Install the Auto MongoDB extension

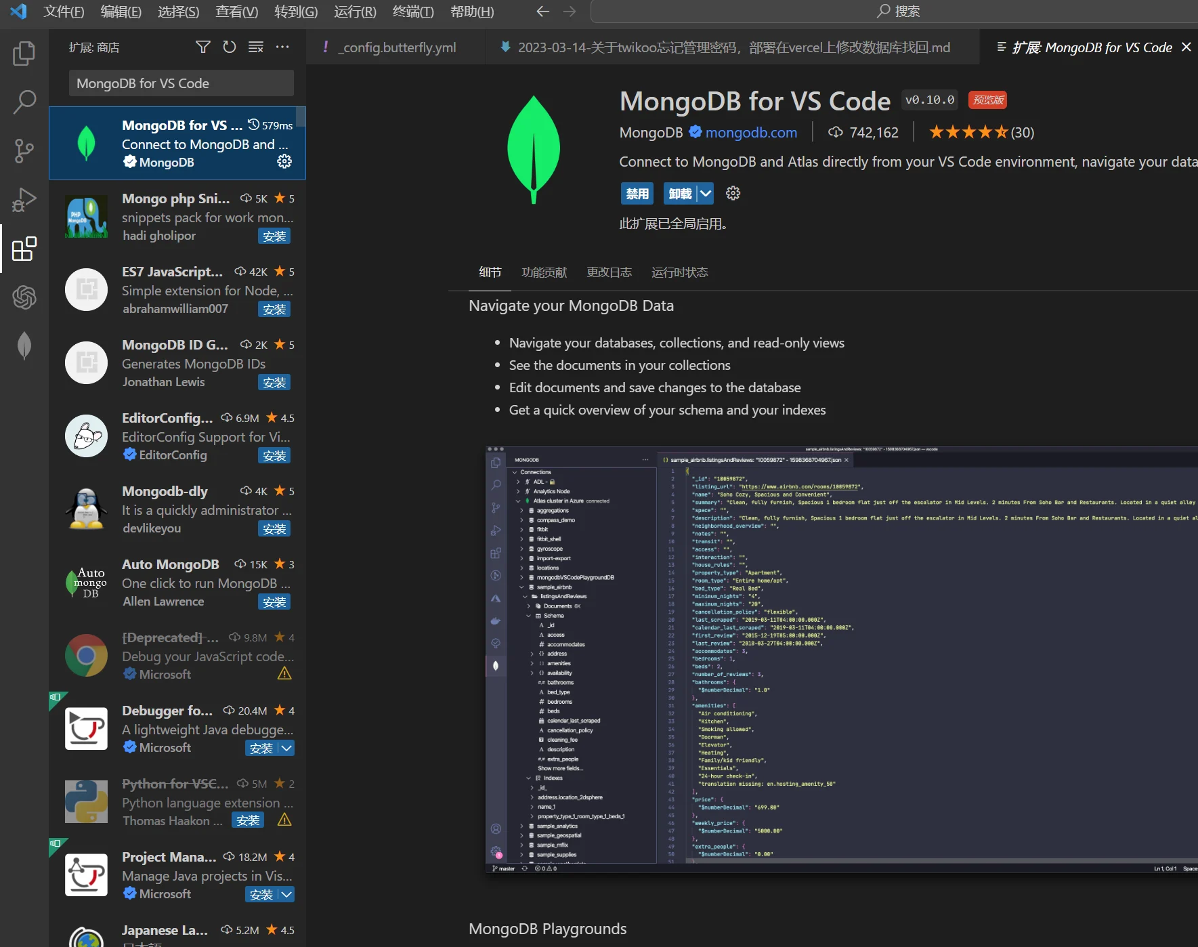coord(274,602)
